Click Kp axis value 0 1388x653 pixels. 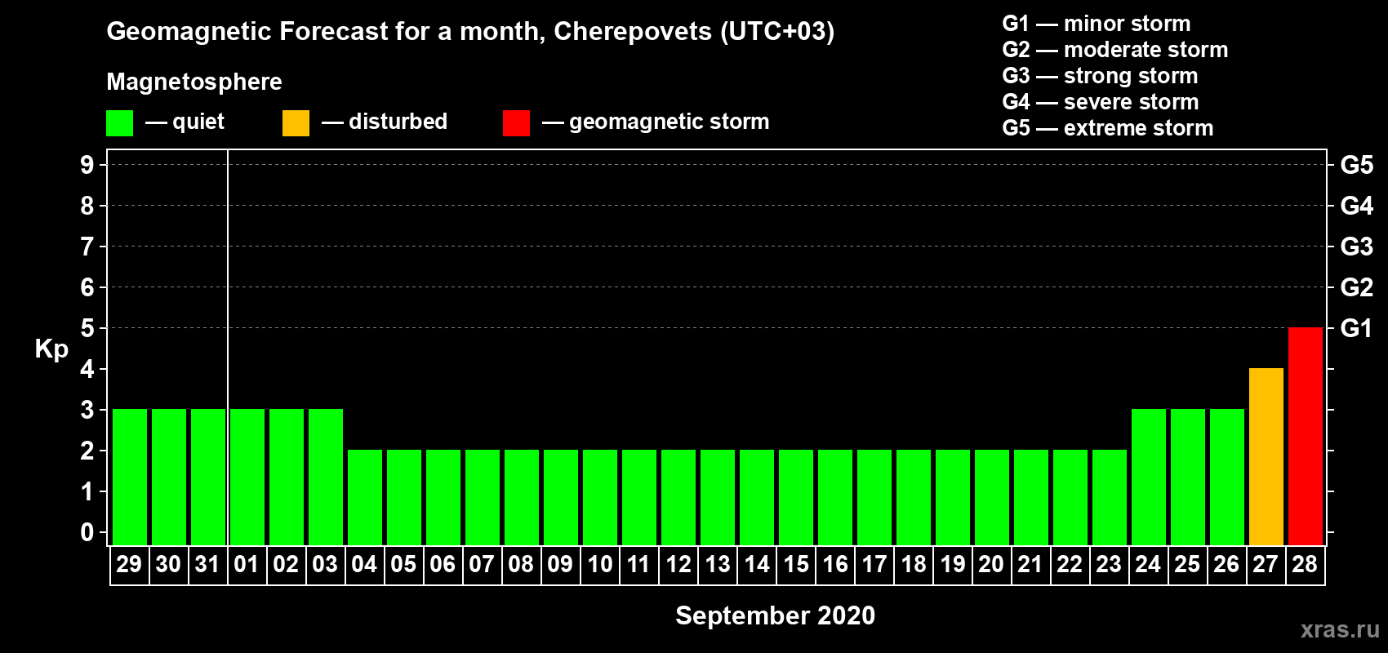point(87,532)
